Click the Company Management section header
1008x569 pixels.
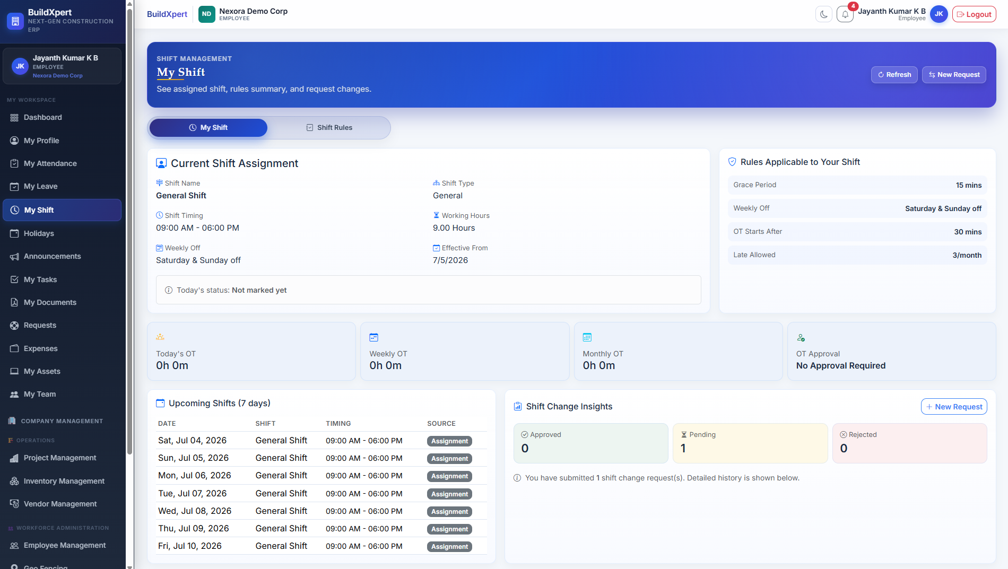(x=62, y=421)
